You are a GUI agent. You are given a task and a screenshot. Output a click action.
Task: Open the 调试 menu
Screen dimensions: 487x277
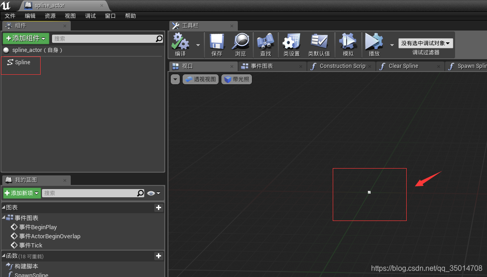[x=90, y=16]
